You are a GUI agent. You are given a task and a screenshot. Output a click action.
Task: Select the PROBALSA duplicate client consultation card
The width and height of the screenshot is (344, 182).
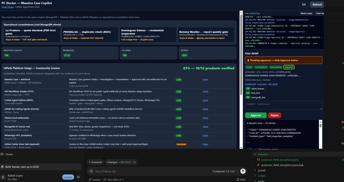[90, 35]
